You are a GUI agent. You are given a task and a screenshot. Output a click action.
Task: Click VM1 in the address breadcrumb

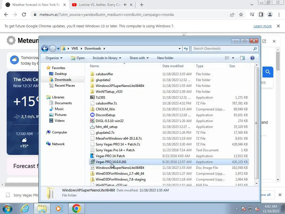coord(75,48)
